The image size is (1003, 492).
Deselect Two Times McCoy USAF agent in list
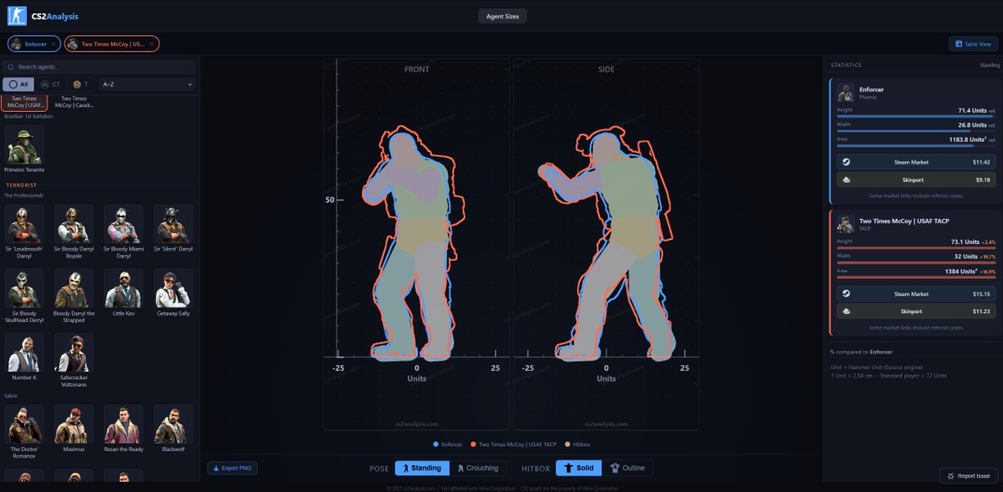24,102
